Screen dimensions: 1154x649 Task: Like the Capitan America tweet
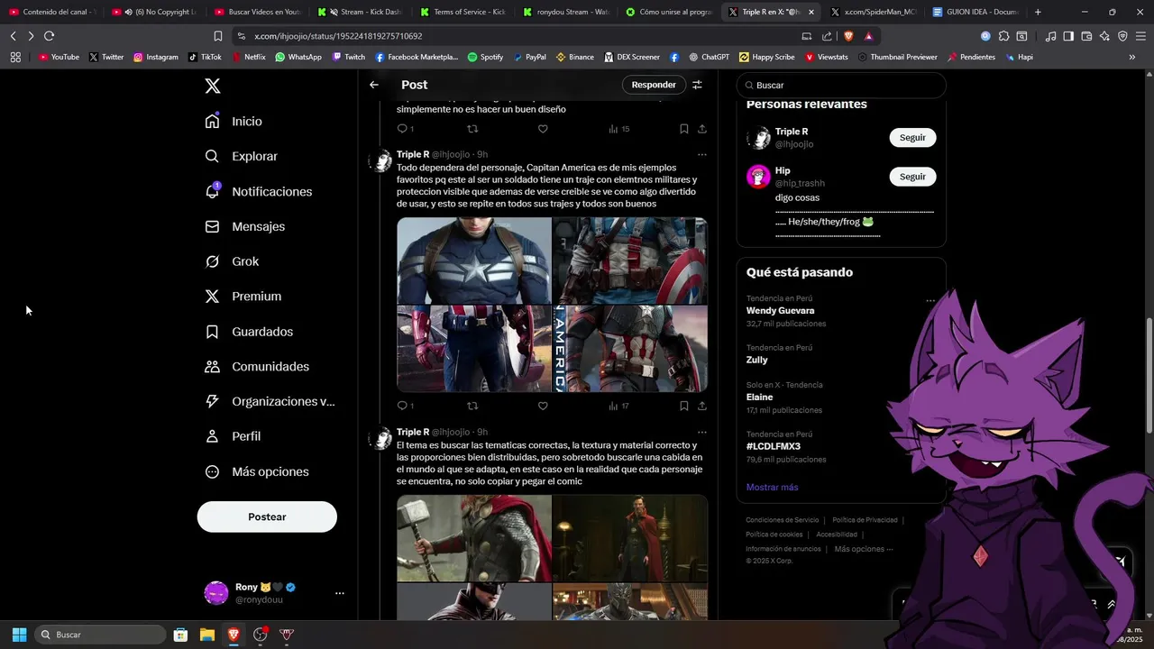click(x=543, y=406)
